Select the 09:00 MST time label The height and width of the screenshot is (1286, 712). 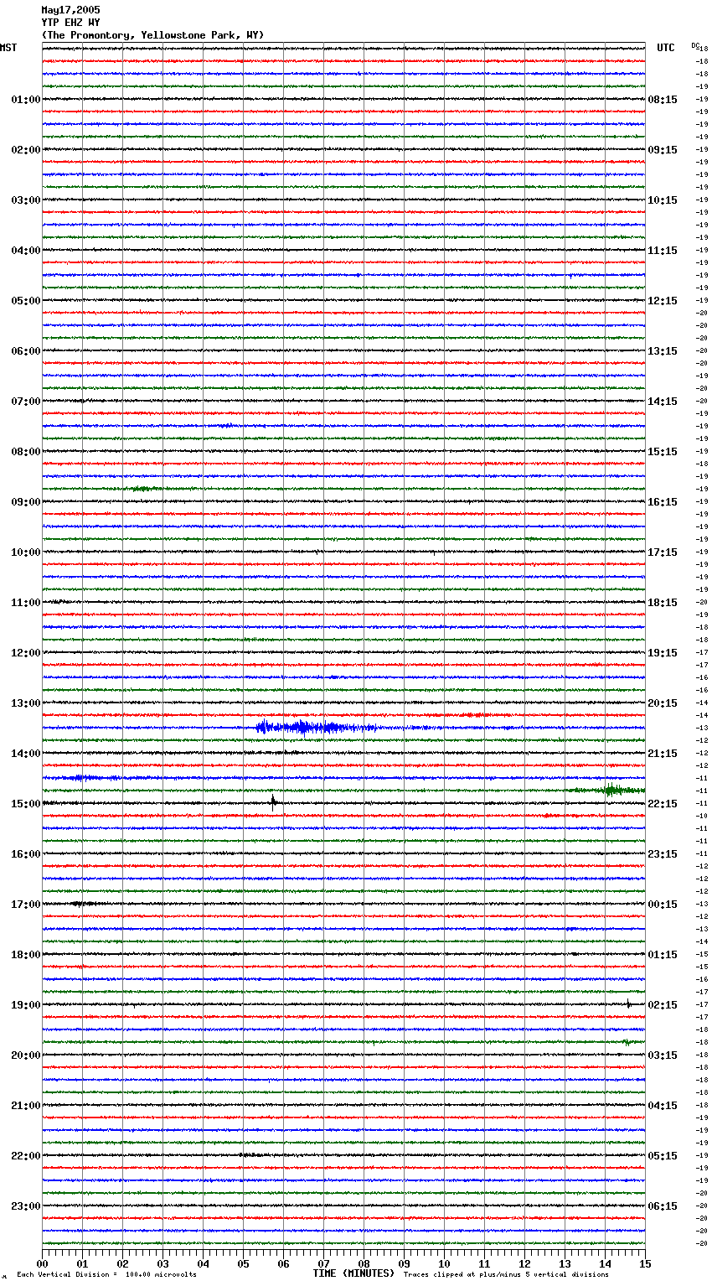(26, 502)
